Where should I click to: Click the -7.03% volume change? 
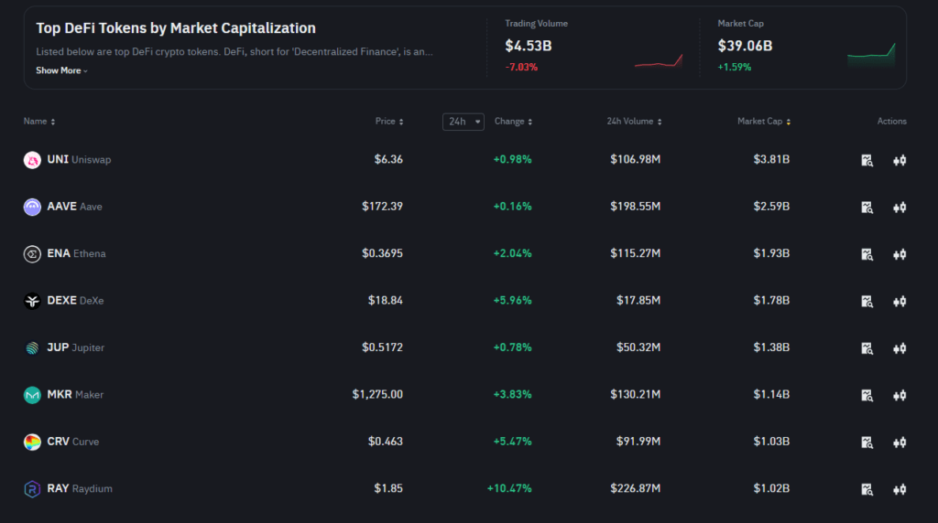point(521,67)
